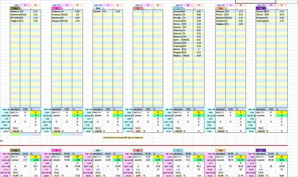Viewport: 298px width, 177px height.
Task: Click the YIELD value 43,48
Action: point(221,176)
